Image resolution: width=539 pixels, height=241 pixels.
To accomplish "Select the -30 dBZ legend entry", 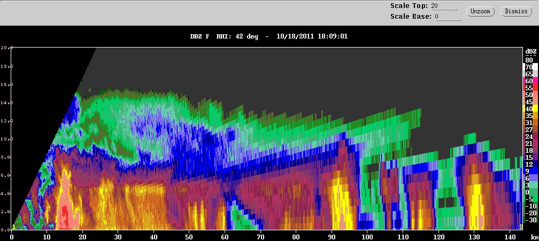I will (x=530, y=220).
